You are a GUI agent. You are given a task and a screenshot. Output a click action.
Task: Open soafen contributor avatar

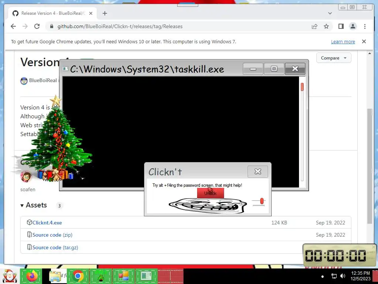pos(26,176)
